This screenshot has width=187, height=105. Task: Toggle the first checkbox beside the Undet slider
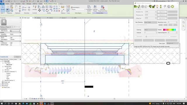[x=136, y=36]
